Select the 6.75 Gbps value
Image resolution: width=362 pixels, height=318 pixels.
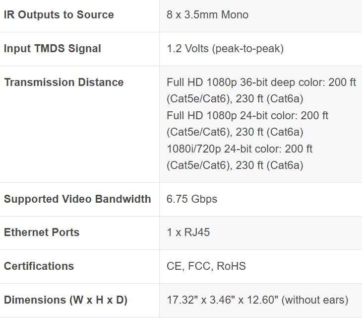(x=192, y=199)
